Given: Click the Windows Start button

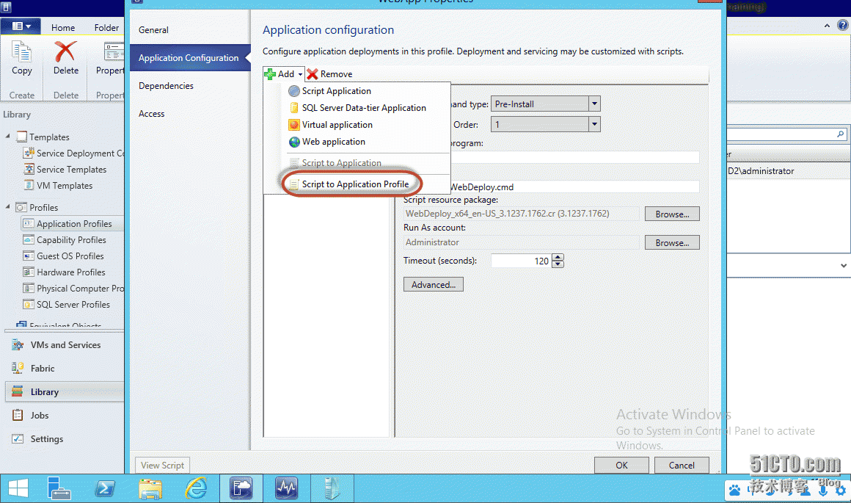Looking at the screenshot, I should [x=18, y=488].
